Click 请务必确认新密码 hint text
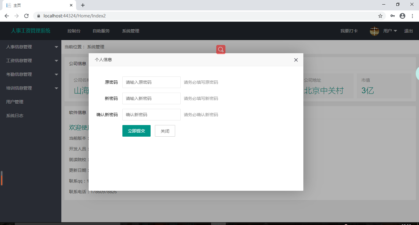419x225 pixels. pos(201,115)
